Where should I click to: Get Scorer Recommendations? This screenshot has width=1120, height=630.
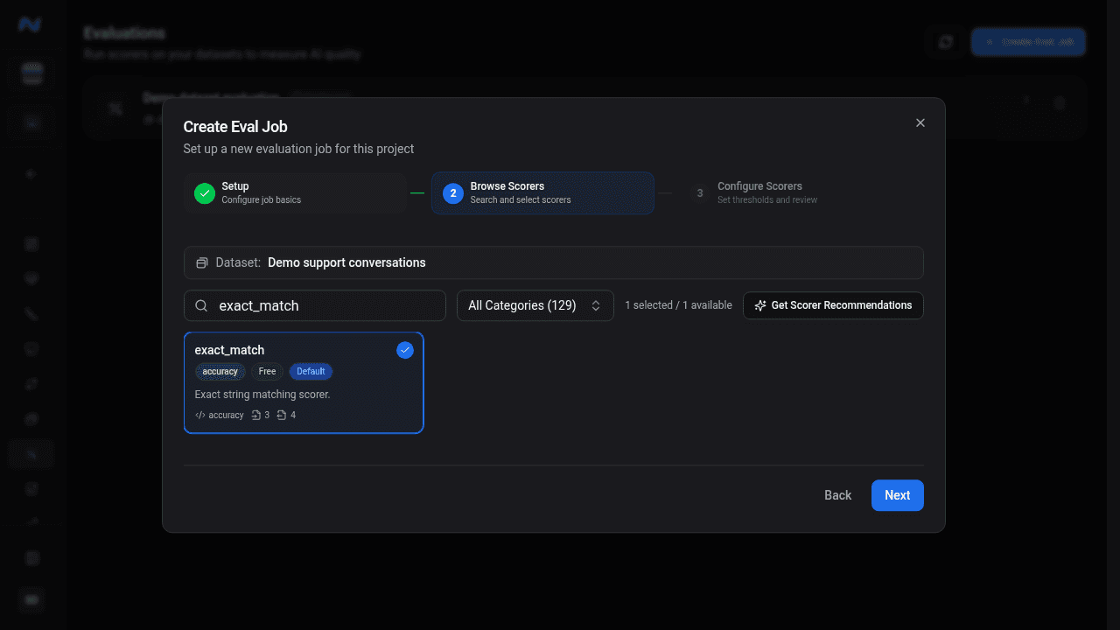[x=833, y=305]
